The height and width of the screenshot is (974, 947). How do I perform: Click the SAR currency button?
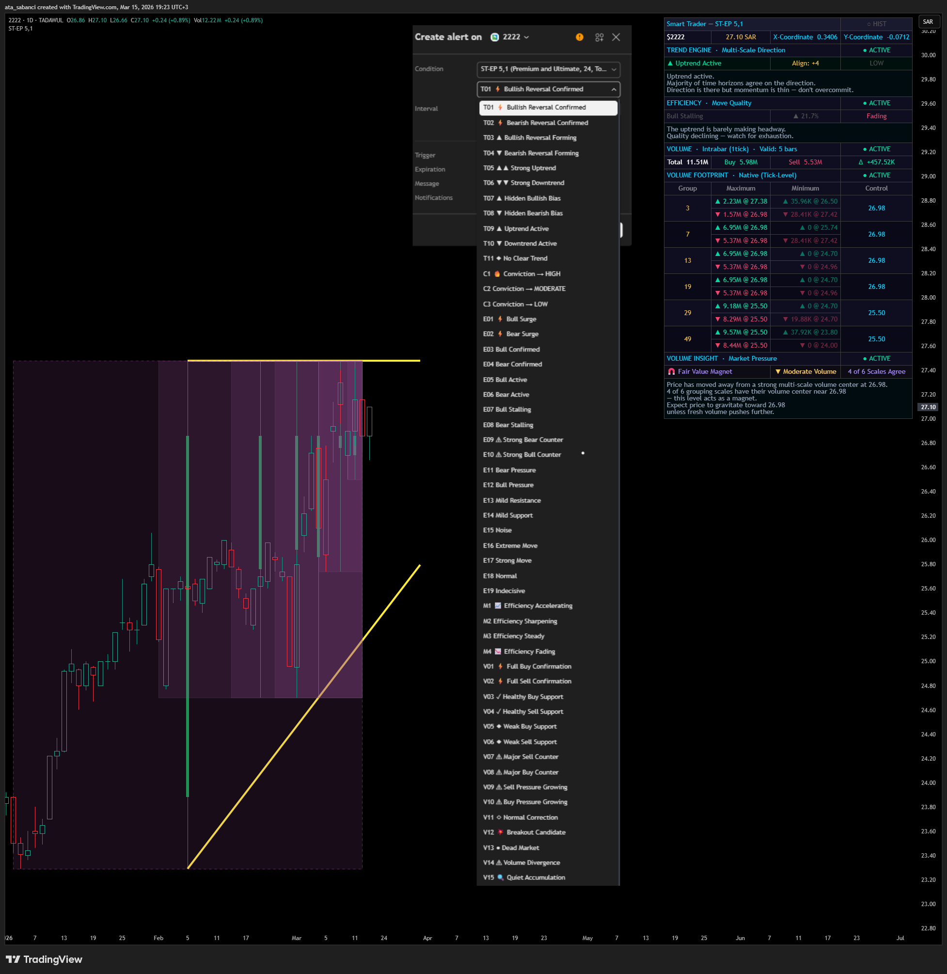[928, 22]
